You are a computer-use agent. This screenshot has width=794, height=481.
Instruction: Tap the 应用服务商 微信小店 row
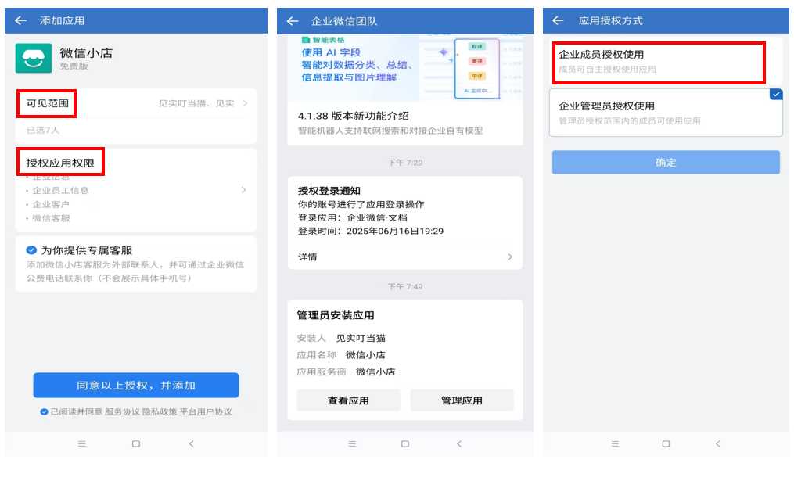point(346,372)
